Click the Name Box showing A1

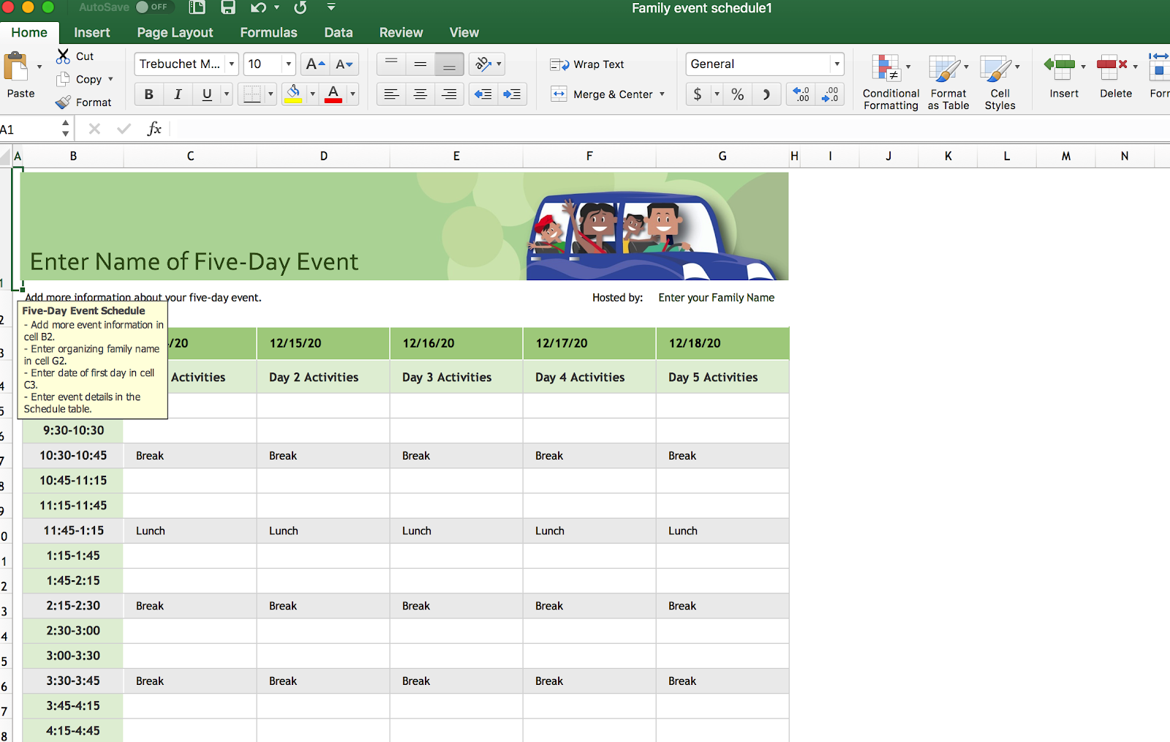pos(28,130)
